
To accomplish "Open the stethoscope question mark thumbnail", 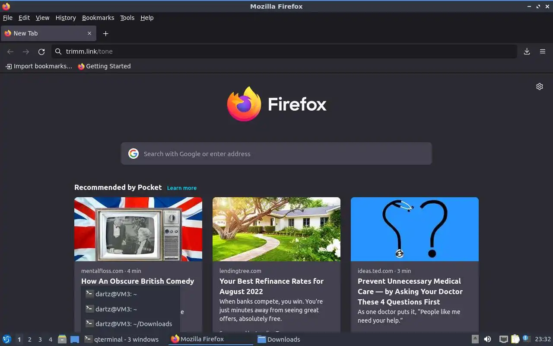I will (415, 229).
